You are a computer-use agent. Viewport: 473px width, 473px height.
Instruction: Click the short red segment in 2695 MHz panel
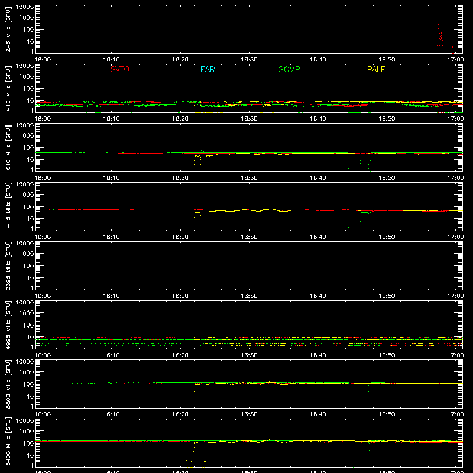click(435, 290)
